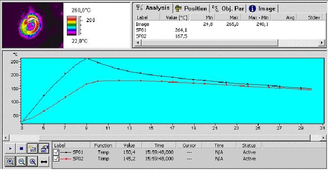
Task: Click the save plot chart icon
Action: click(x=44, y=148)
